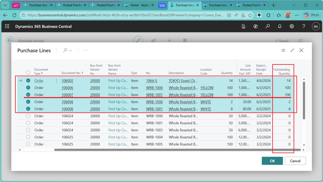323x182 pixels.
Task: Open the 1964-S item number link
Action: 151,81
